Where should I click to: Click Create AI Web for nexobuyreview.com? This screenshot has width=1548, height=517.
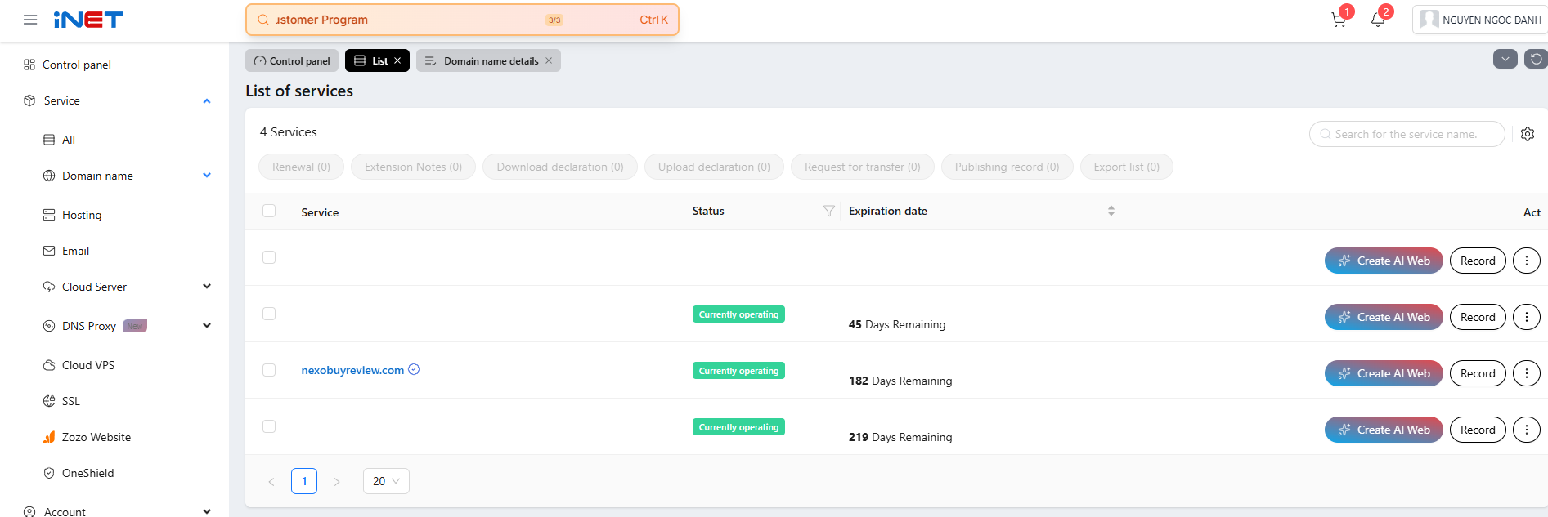pos(1383,373)
